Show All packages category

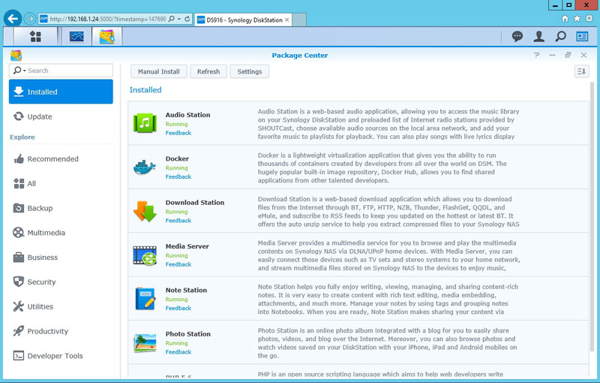(x=61, y=183)
